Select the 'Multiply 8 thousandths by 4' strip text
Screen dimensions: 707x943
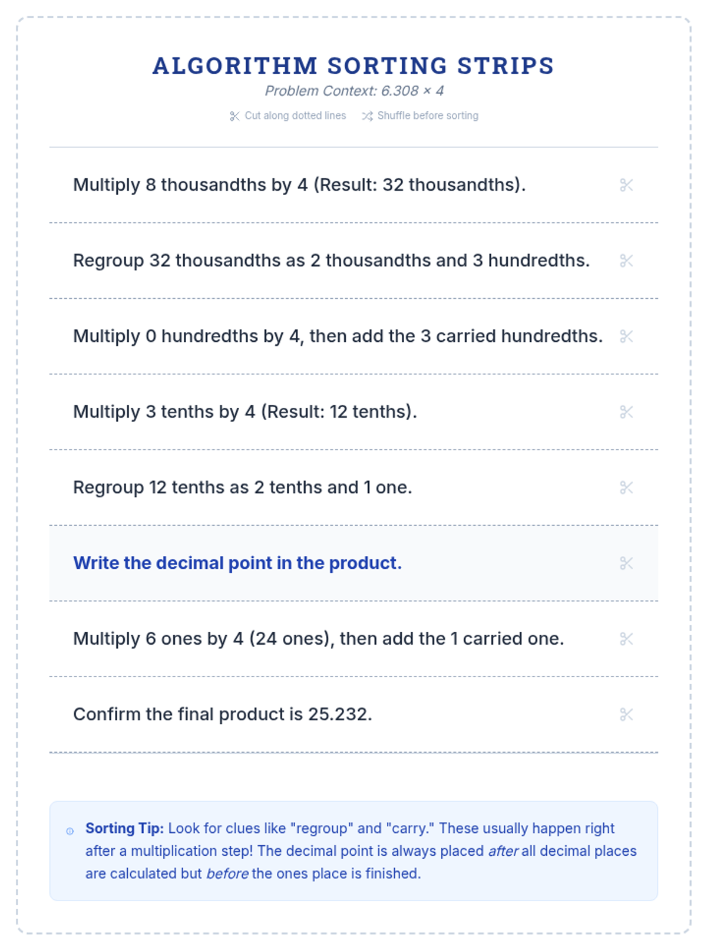(299, 185)
